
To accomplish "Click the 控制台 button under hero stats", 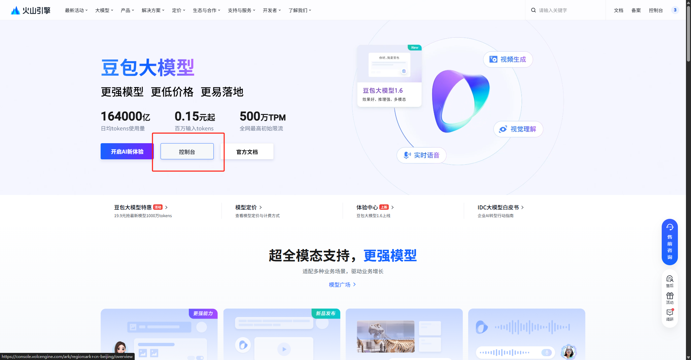I will [x=187, y=152].
